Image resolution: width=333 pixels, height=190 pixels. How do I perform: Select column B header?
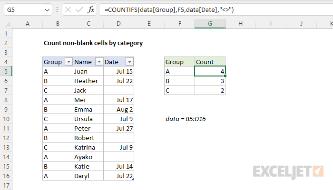pos(58,24)
